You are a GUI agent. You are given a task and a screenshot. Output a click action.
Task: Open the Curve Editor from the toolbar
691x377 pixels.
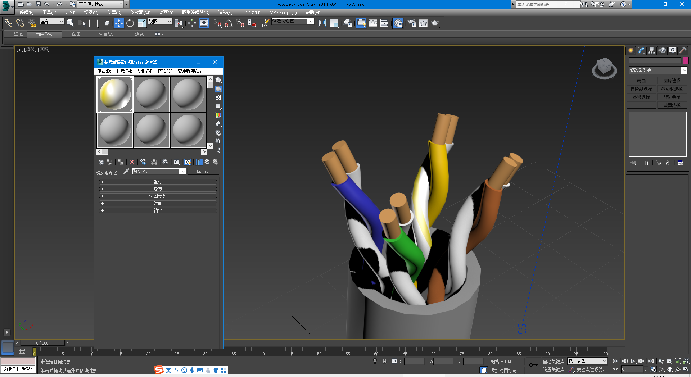(x=374, y=23)
